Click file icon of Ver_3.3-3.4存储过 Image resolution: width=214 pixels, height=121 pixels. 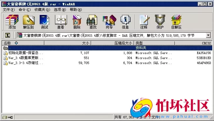[6, 63]
